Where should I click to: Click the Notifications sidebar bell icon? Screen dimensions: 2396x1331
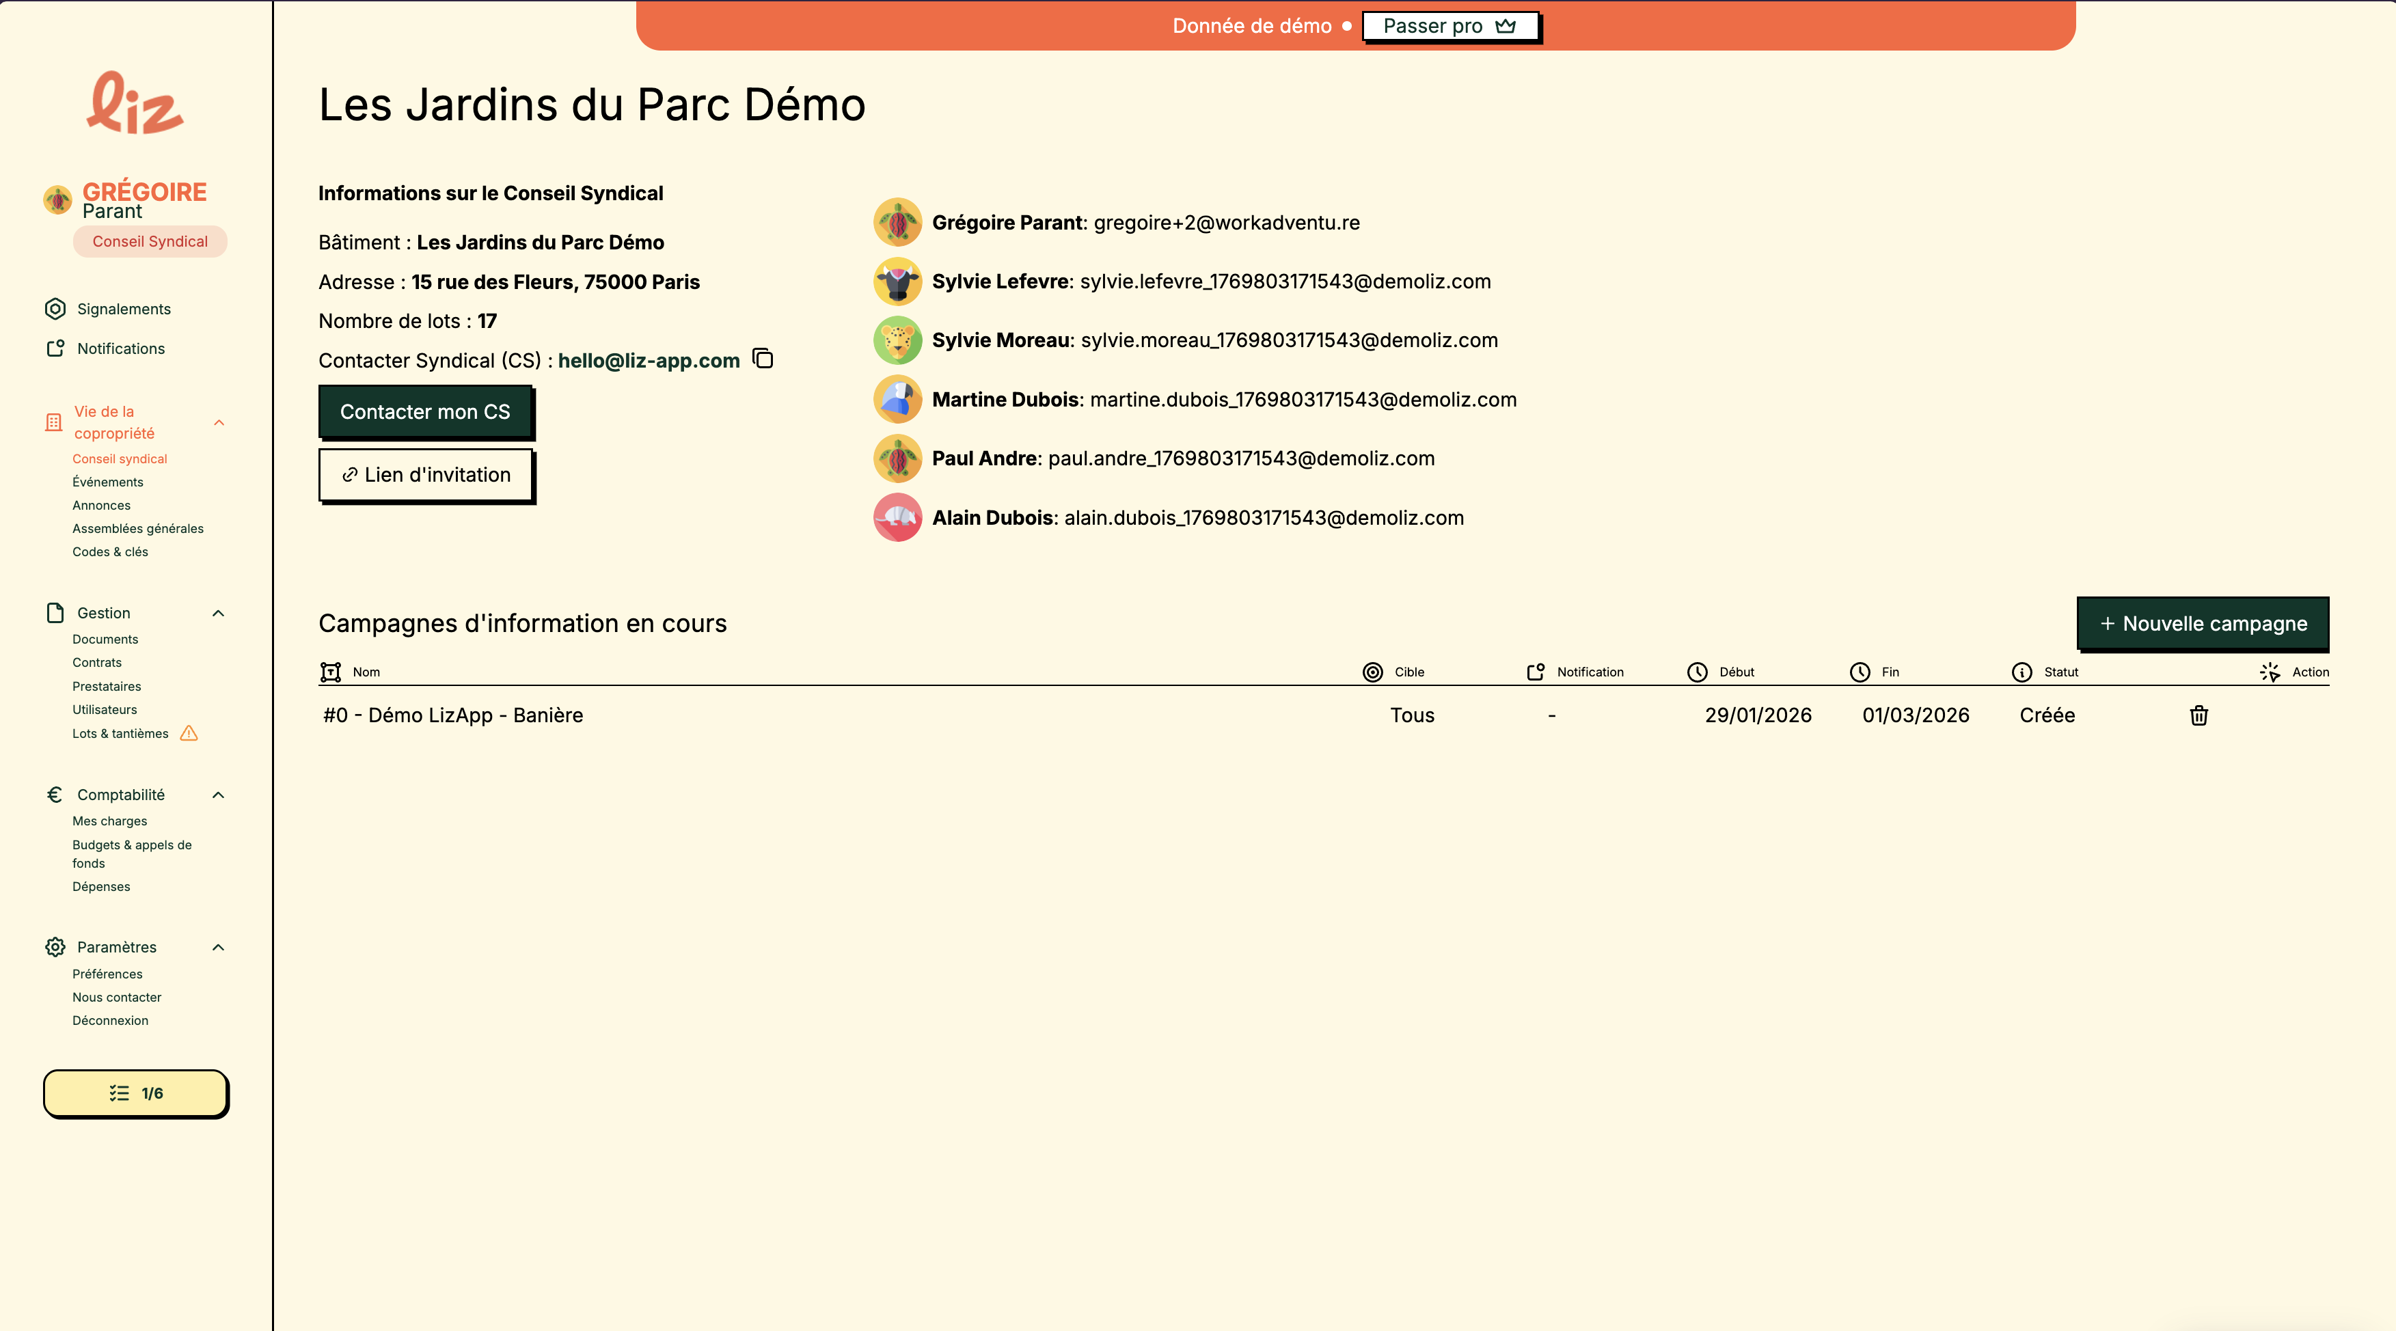click(55, 348)
